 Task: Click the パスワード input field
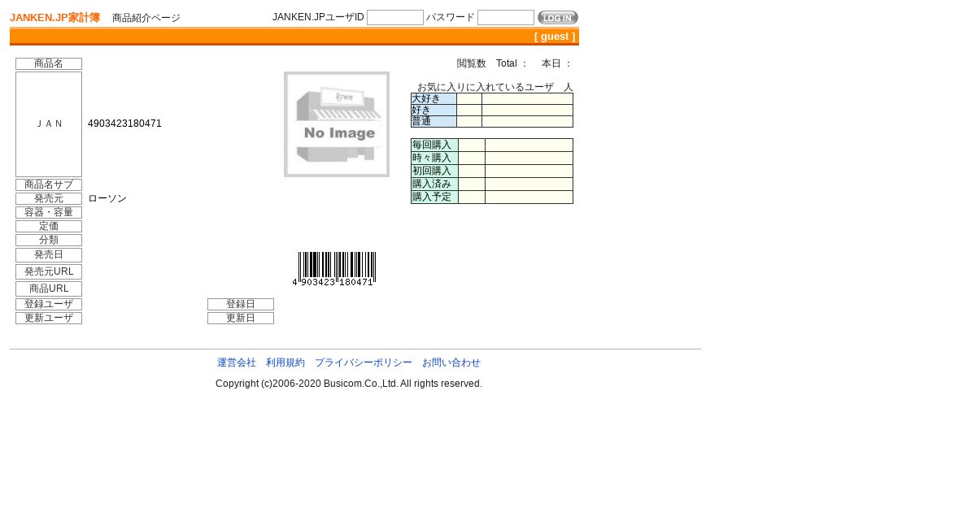pos(506,18)
